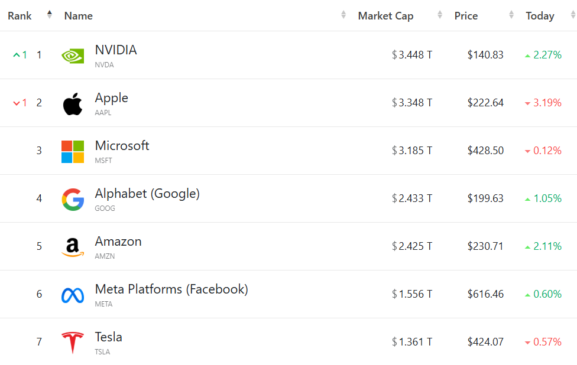This screenshot has height=365, width=577.
Task: Open the Meta Platforms (Facebook) link
Action: (x=171, y=289)
